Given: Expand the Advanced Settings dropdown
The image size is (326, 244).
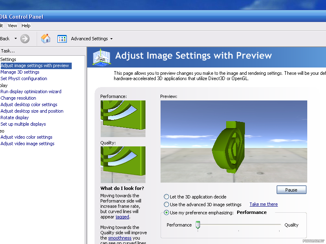Looking at the screenshot, I should 111,39.
